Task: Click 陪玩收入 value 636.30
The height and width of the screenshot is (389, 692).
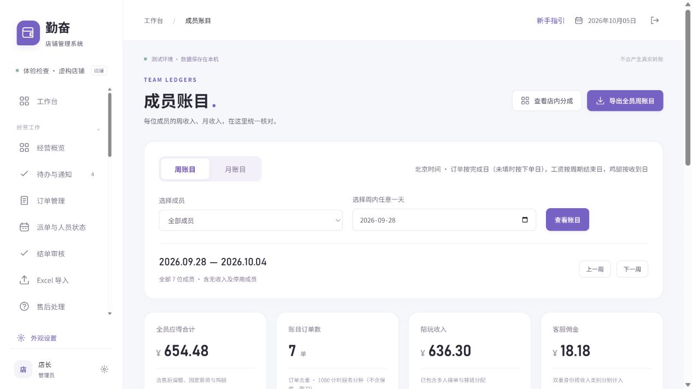Action: pos(450,351)
